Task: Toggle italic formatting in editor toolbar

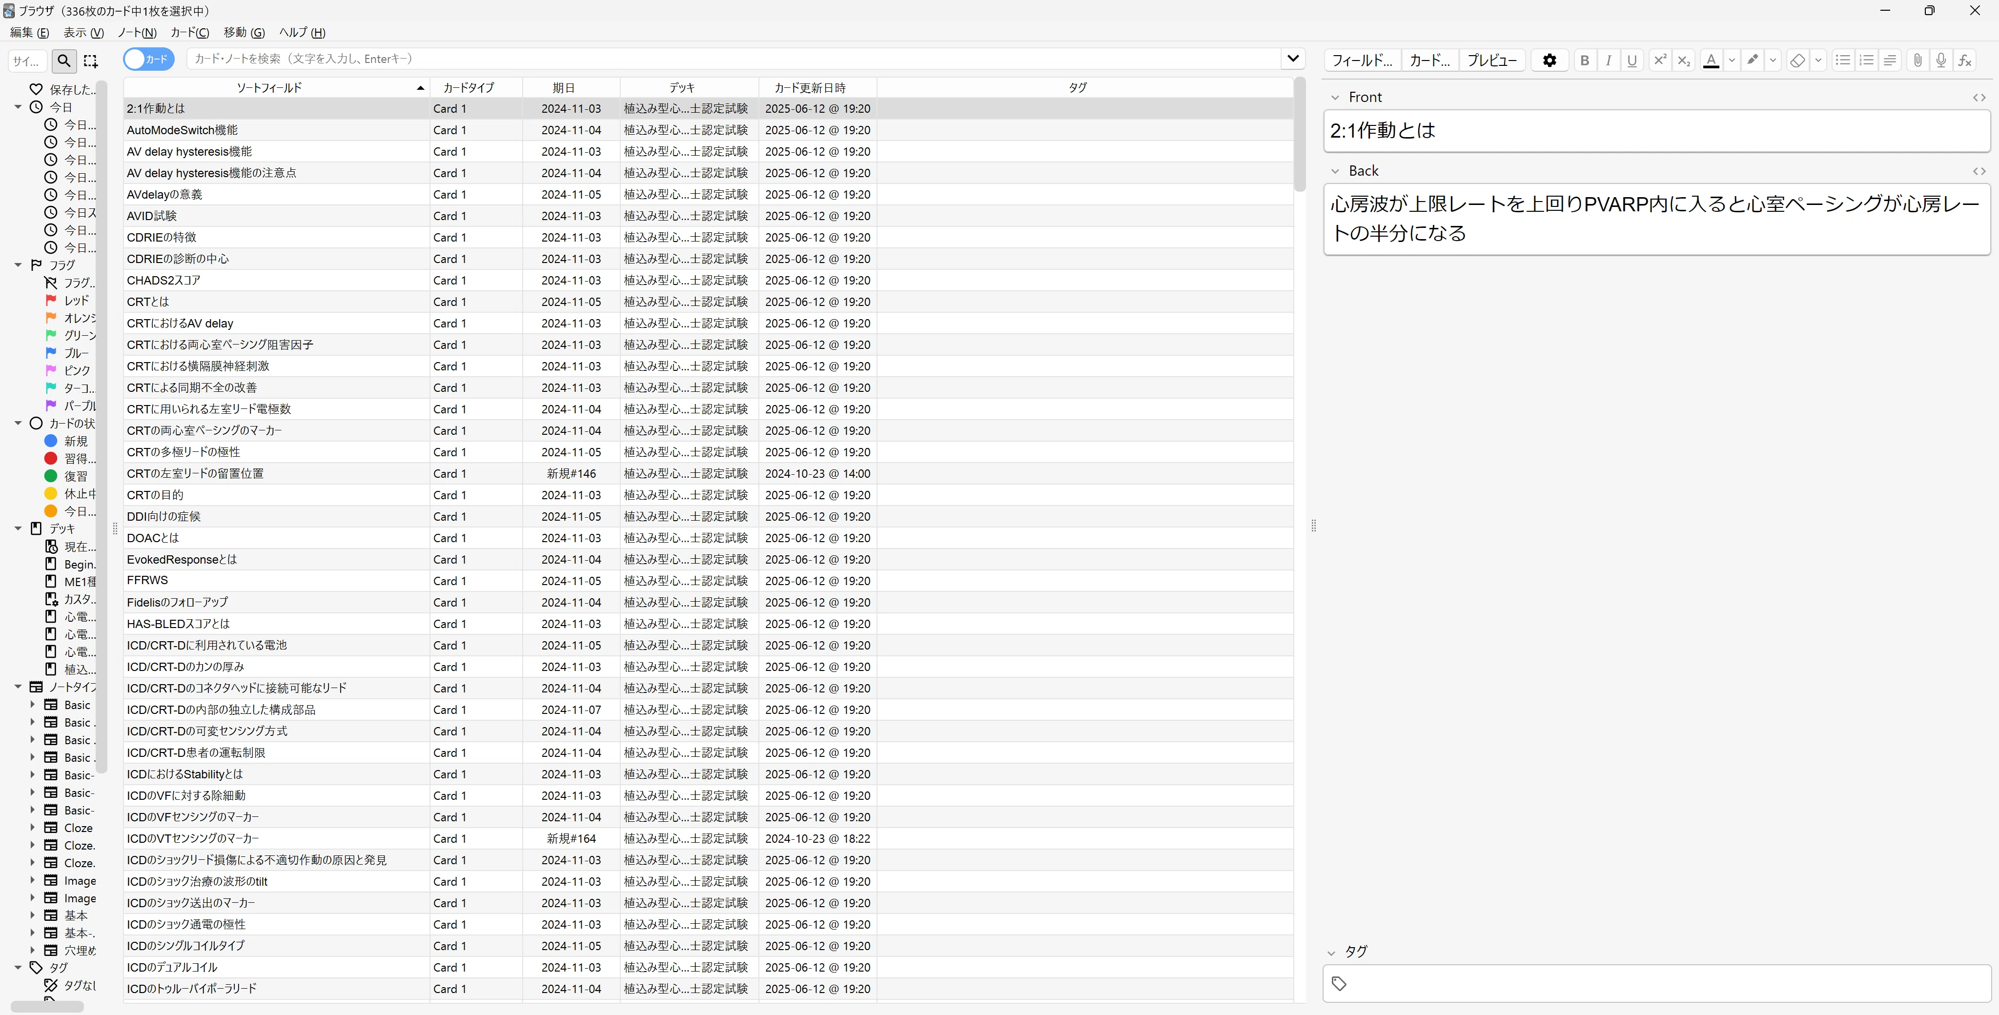Action: (1609, 60)
